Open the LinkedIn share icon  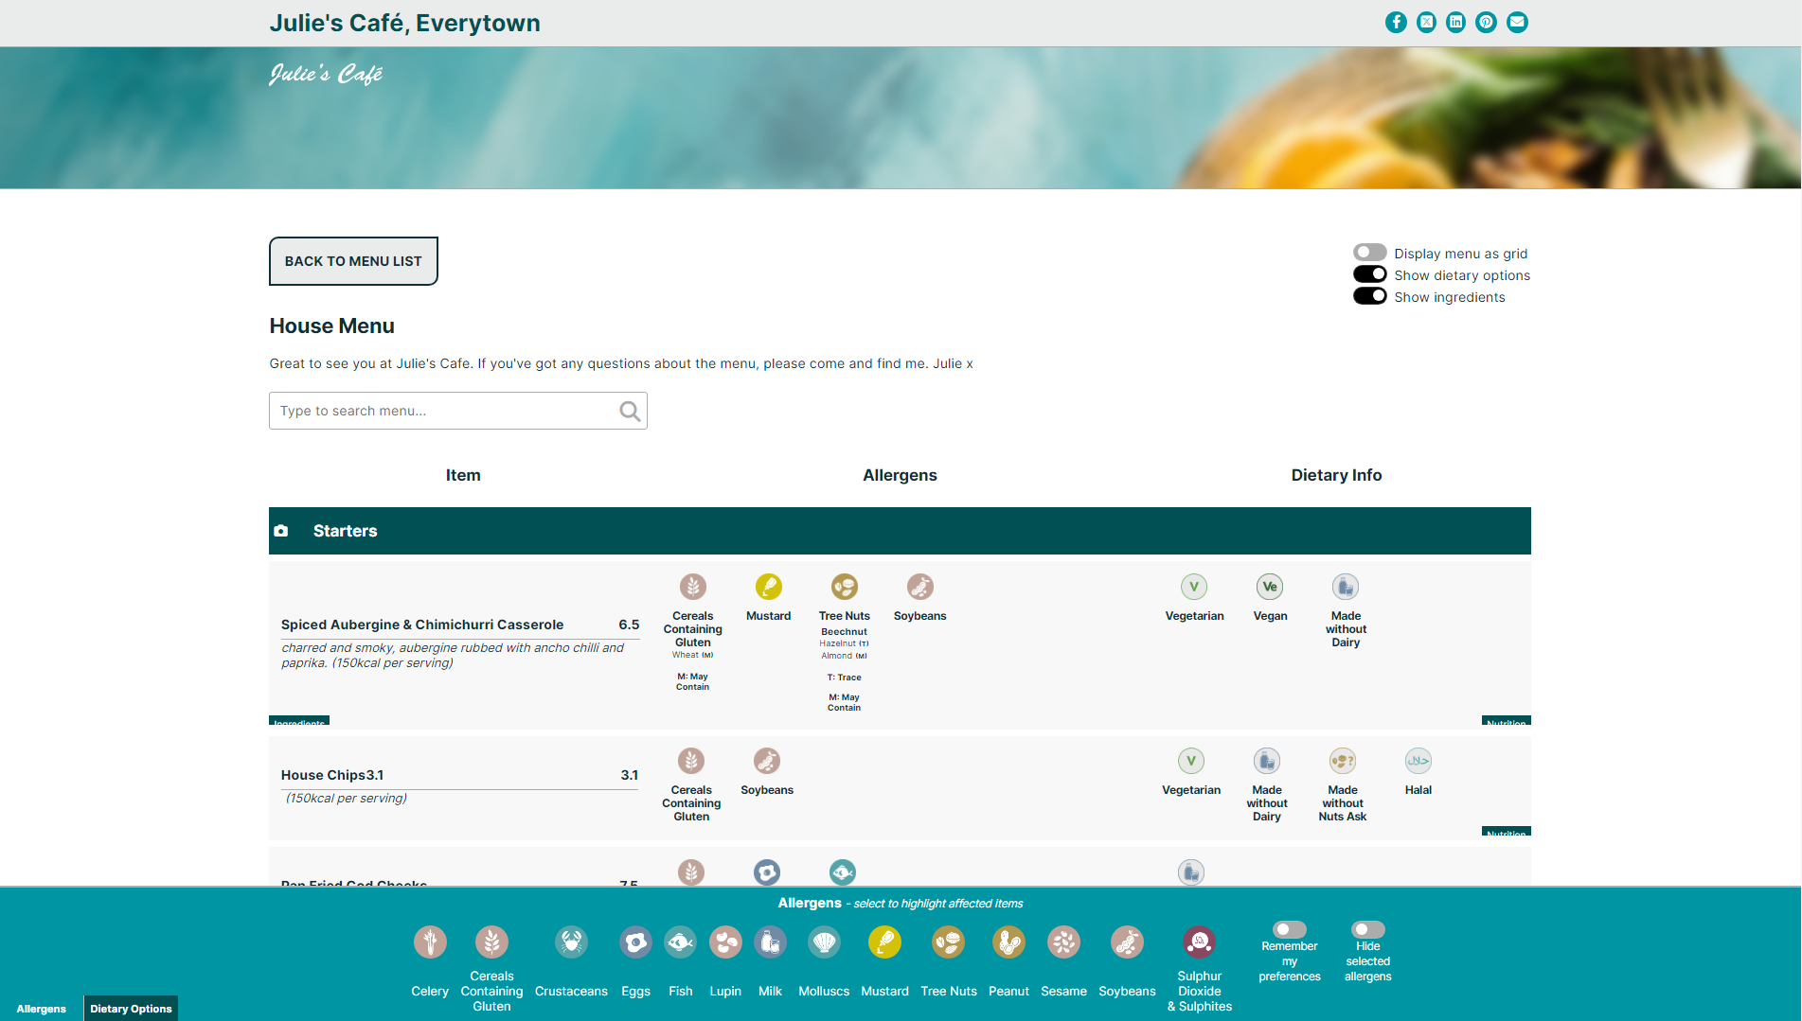(x=1456, y=23)
